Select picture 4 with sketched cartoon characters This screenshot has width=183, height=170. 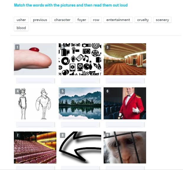pos(35,103)
